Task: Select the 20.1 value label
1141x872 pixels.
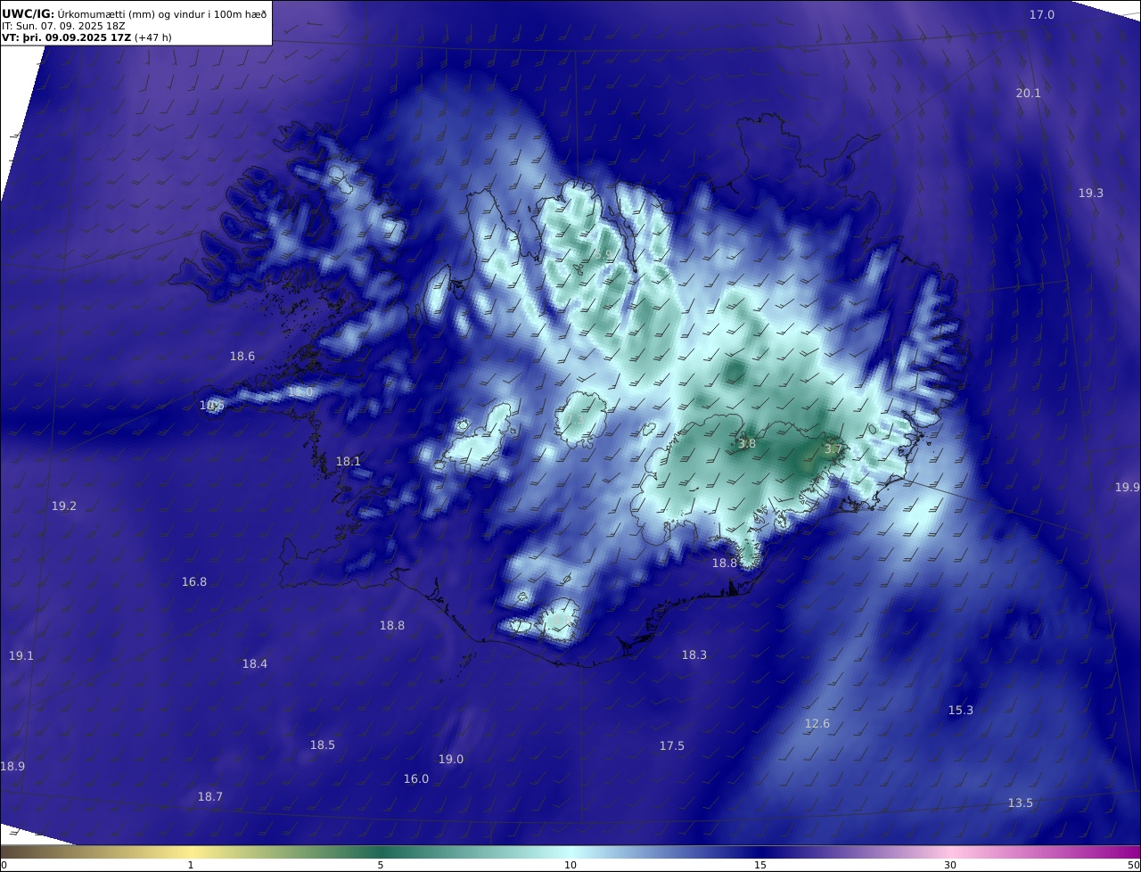Action: tap(1028, 94)
